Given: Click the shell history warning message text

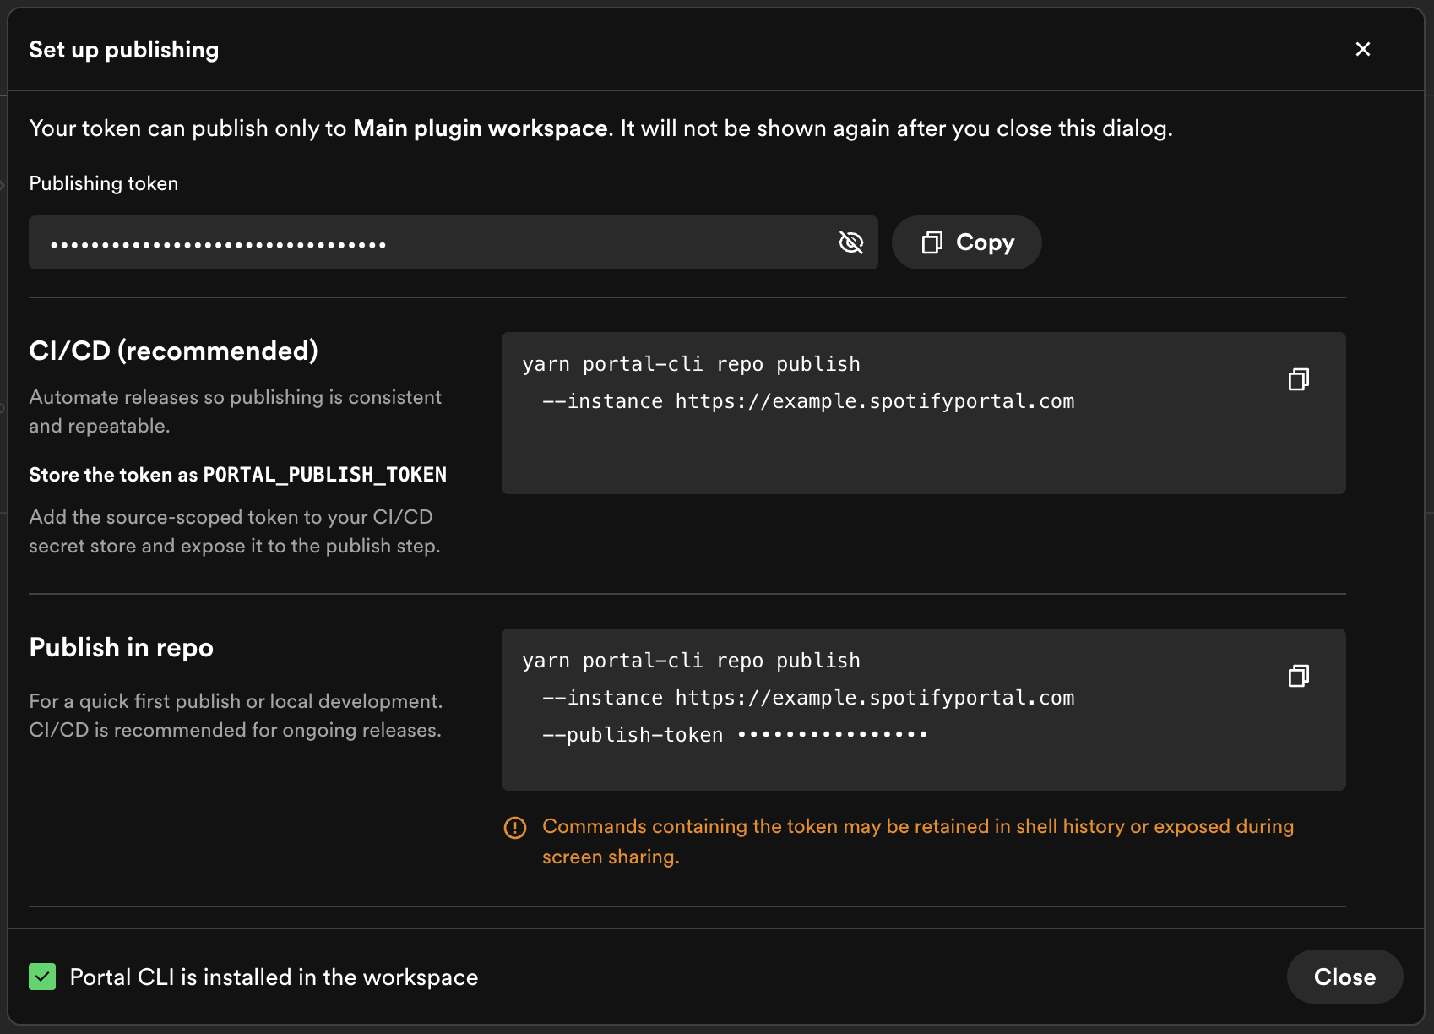Looking at the screenshot, I should pyautogui.click(x=918, y=841).
